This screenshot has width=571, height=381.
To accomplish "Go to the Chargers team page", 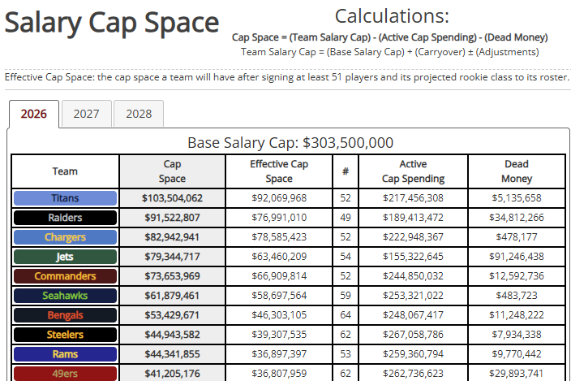I will [65, 237].
